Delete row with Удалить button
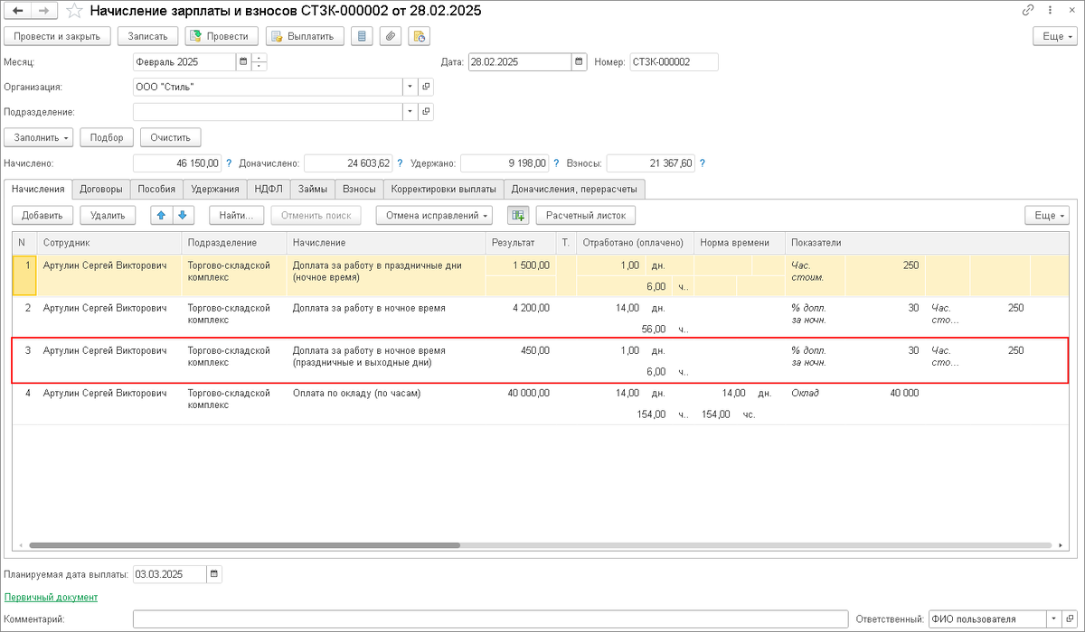Viewport: 1085px width, 632px height. [x=108, y=216]
